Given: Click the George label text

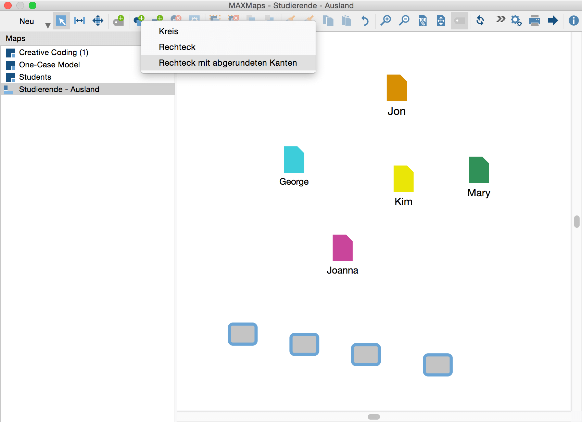Looking at the screenshot, I should click(294, 182).
